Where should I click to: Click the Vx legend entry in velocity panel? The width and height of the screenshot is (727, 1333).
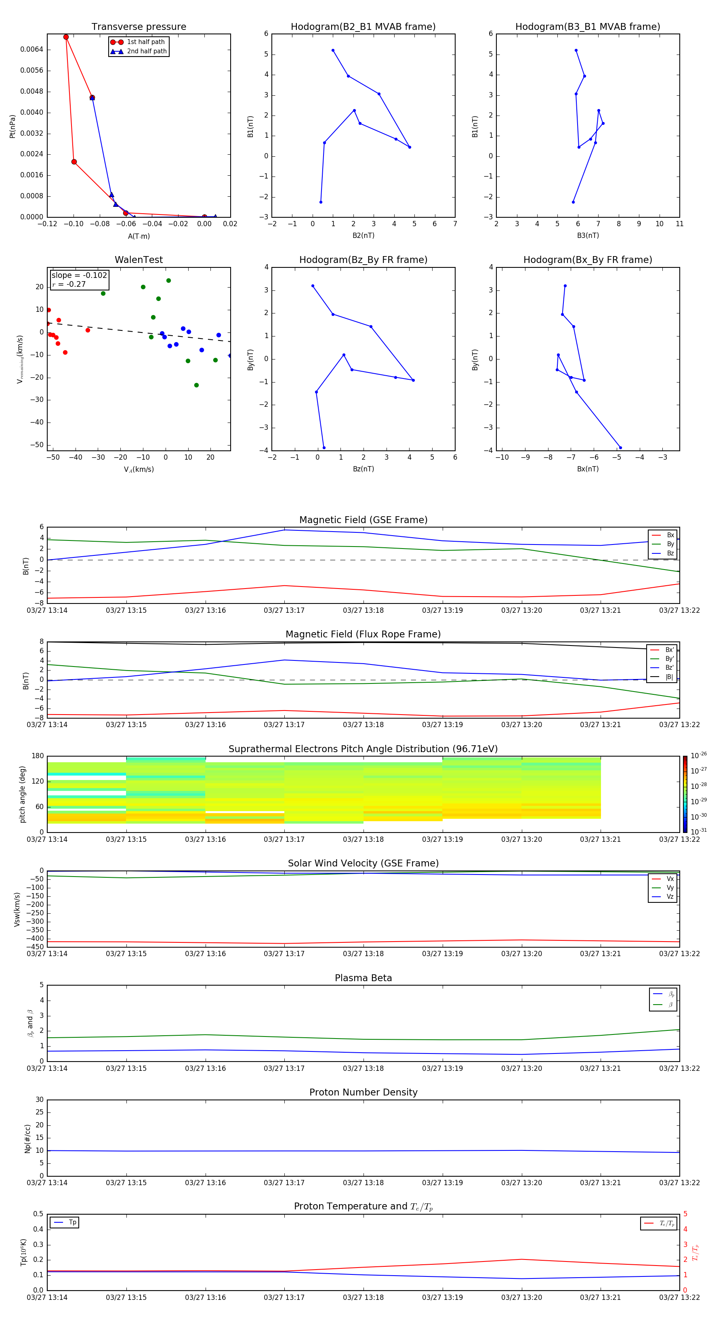(663, 879)
